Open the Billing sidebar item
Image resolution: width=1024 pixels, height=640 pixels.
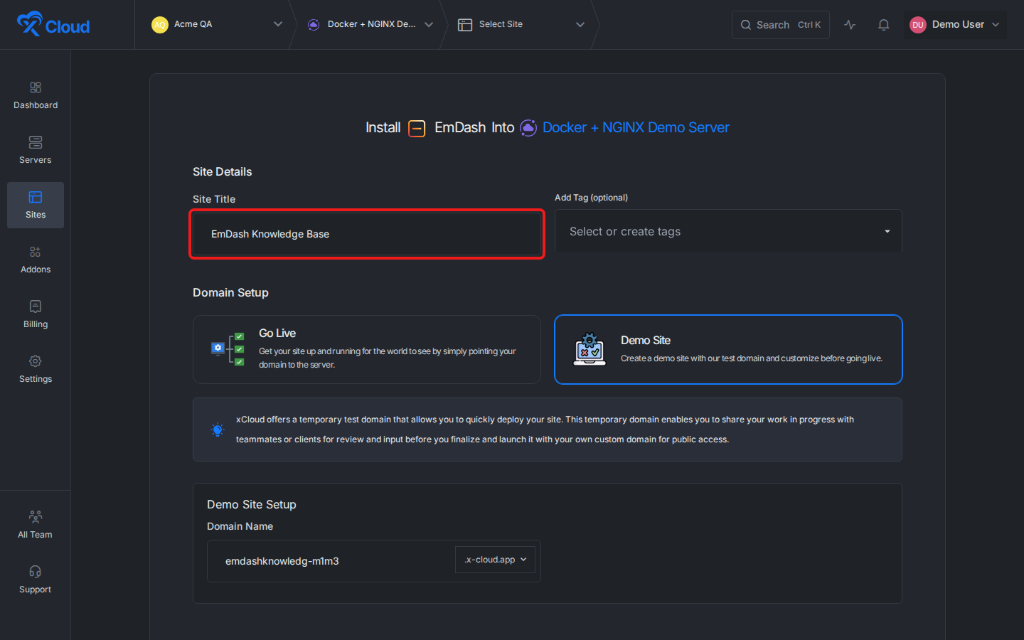point(36,315)
